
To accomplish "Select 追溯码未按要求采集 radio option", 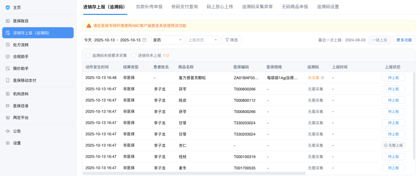I will (88, 55).
